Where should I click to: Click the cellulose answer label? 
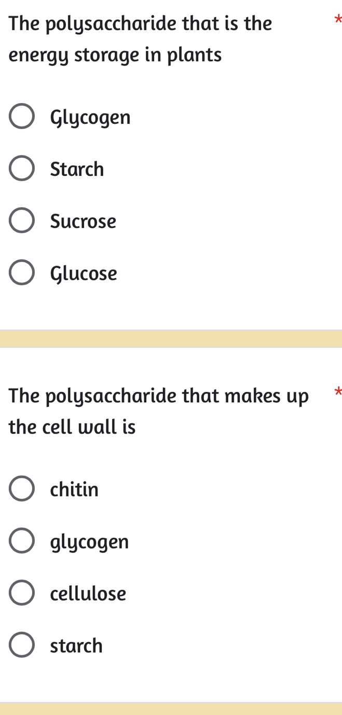88,593
